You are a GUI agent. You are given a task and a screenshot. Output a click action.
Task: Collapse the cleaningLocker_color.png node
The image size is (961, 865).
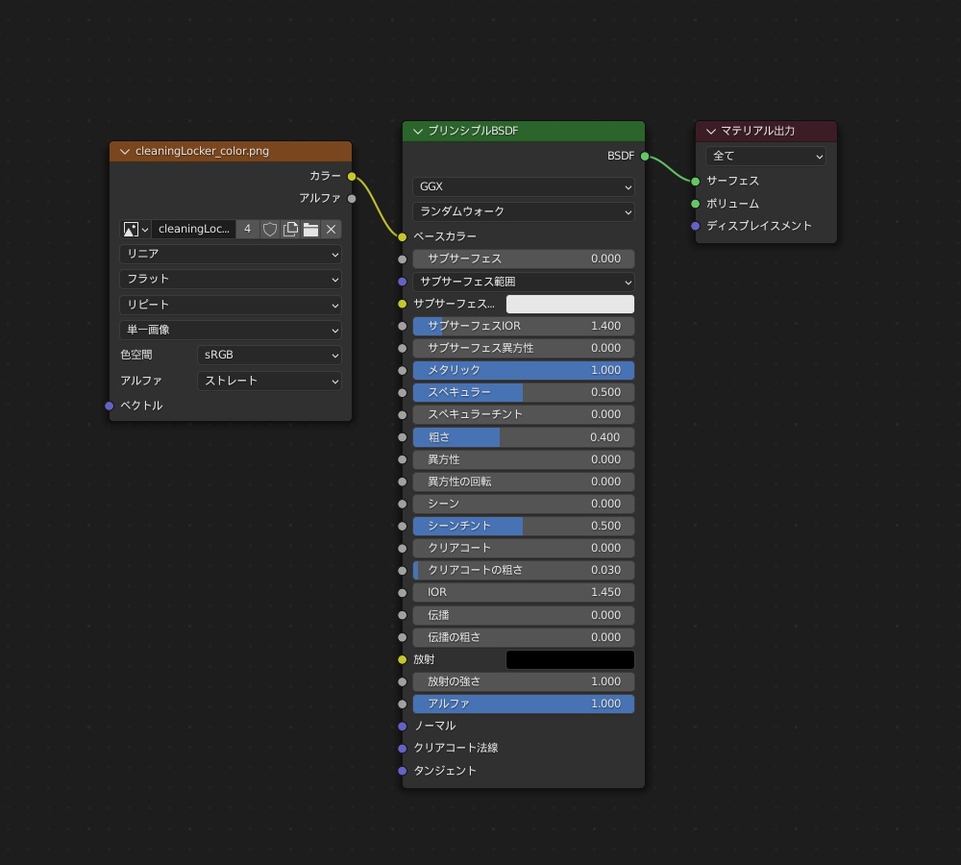tap(125, 151)
